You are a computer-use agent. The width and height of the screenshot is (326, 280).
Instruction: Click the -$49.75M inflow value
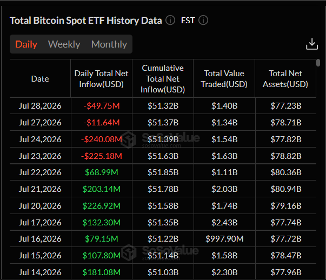pyautogui.click(x=102, y=106)
